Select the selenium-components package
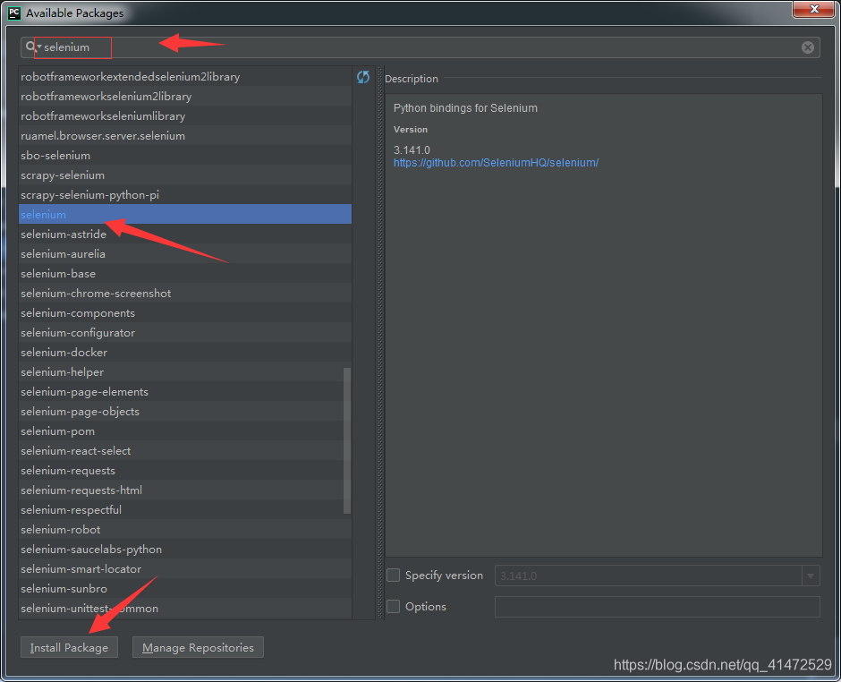Screen dimensions: 841x682 (185, 313)
